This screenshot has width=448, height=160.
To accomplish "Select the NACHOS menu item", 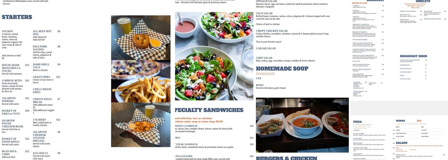I will pos(7,31).
